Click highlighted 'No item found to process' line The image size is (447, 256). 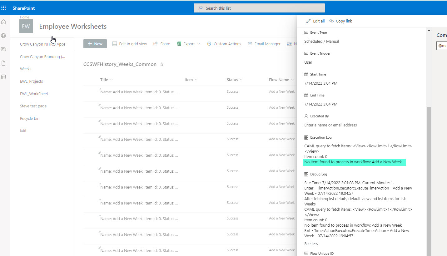pyautogui.click(x=355, y=162)
